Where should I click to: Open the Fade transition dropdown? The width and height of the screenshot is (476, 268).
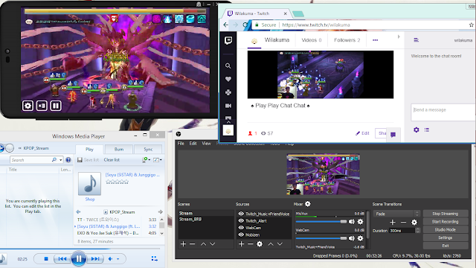point(396,214)
